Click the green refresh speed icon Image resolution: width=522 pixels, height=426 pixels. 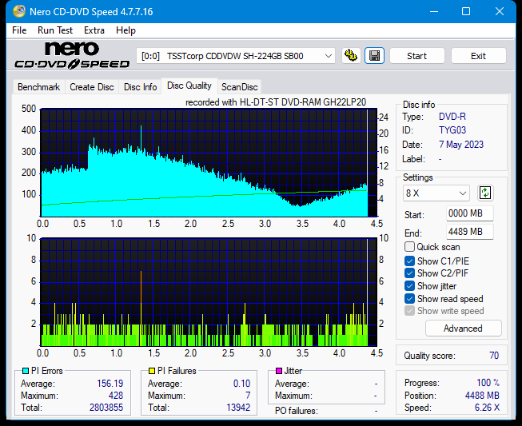click(484, 193)
